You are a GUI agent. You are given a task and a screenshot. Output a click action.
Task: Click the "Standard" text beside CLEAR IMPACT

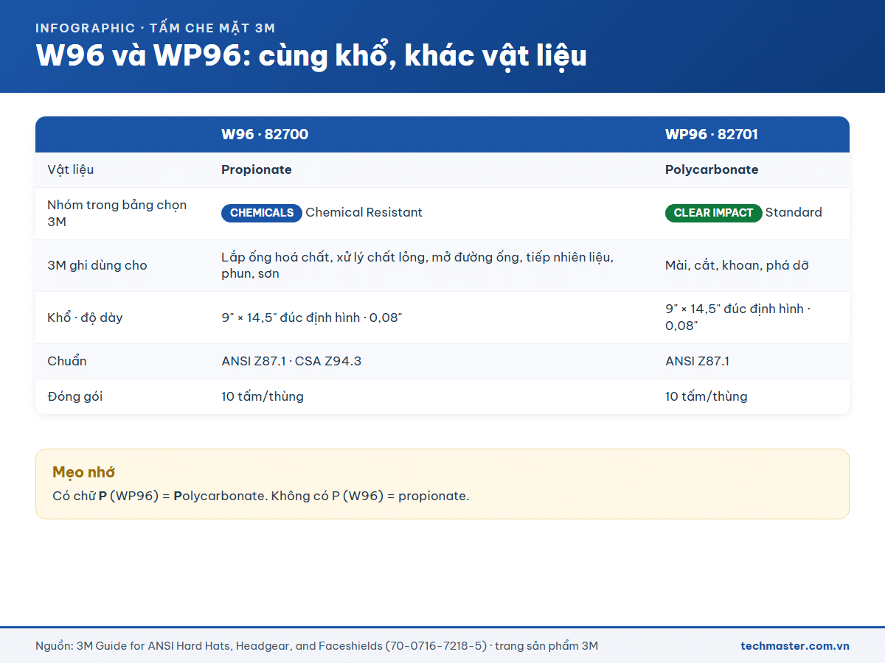(x=794, y=213)
